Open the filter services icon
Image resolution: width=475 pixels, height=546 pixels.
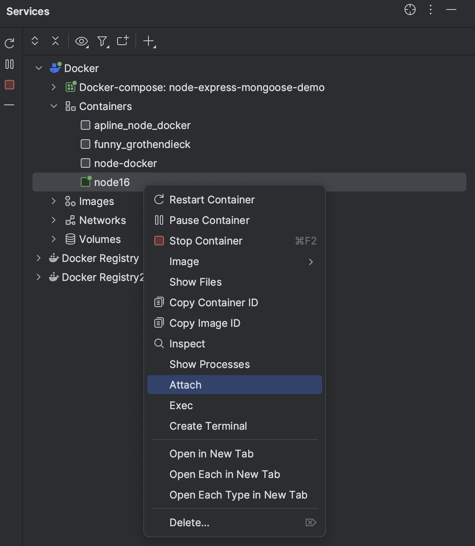tap(102, 41)
